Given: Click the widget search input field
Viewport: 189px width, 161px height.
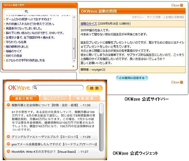Looking at the screenshot, I should click(58, 88).
